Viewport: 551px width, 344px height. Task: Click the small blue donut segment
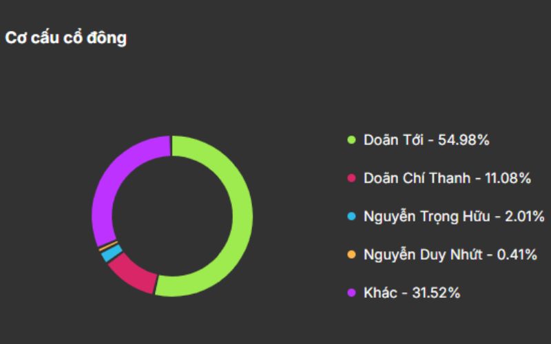107,254
